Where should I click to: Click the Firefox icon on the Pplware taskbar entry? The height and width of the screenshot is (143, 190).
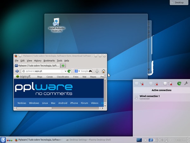[16, 140]
